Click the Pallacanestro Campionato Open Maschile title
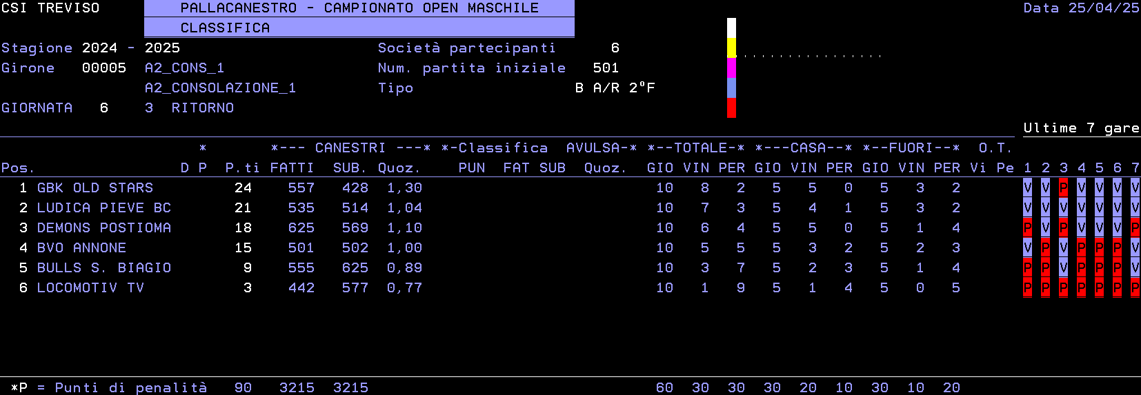 [x=359, y=8]
